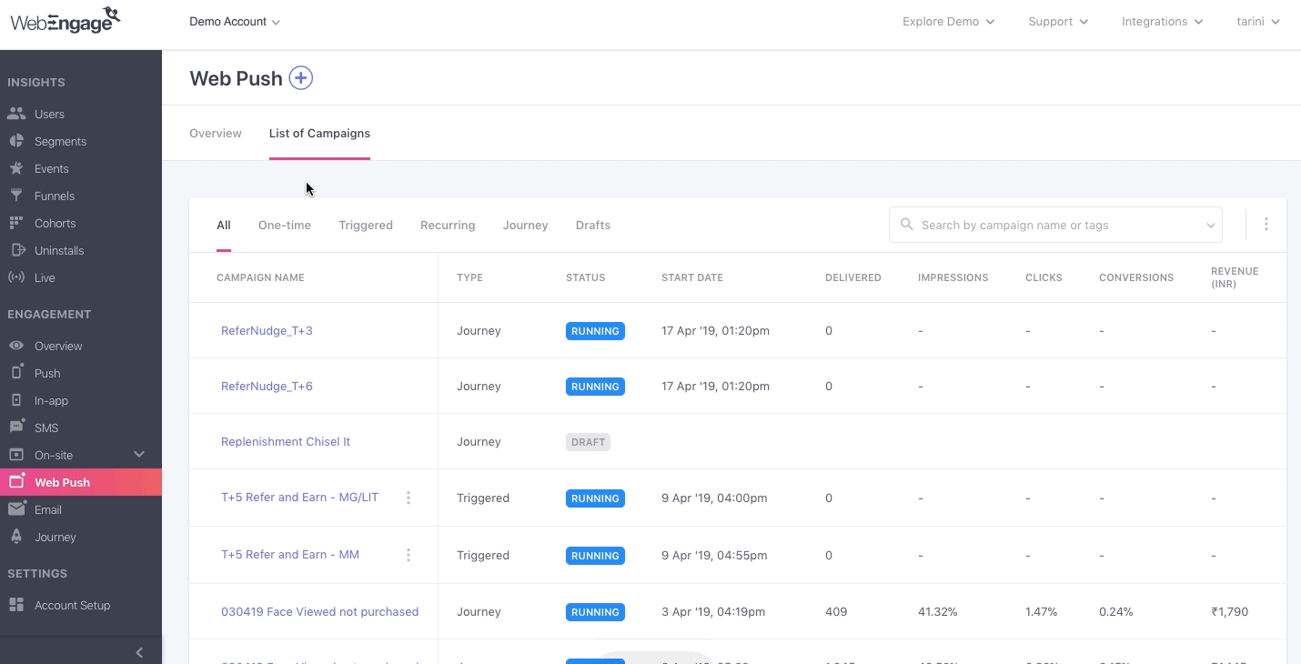Open campaign search dropdown arrow
The image size is (1301, 664).
pyautogui.click(x=1211, y=226)
